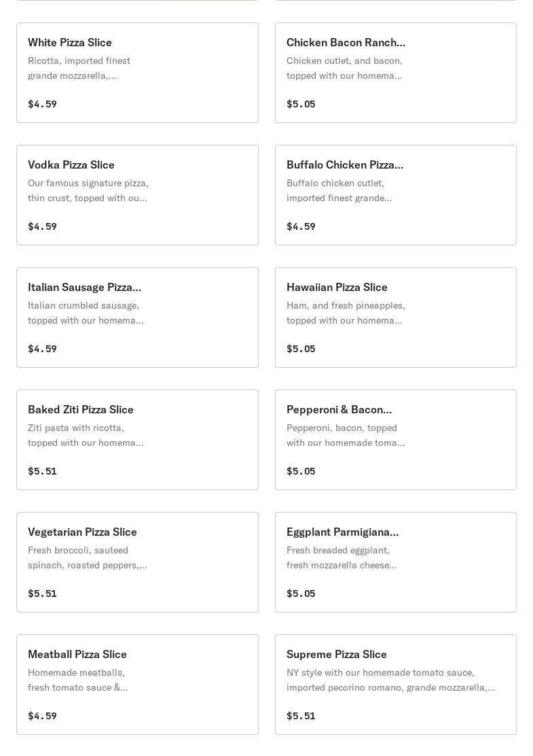
Task: Select the Supreme Pizza Slice title
Action: tap(337, 655)
